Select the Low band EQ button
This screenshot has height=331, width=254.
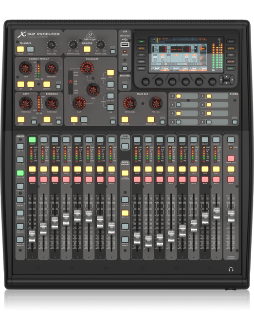pyautogui.click(x=110, y=107)
